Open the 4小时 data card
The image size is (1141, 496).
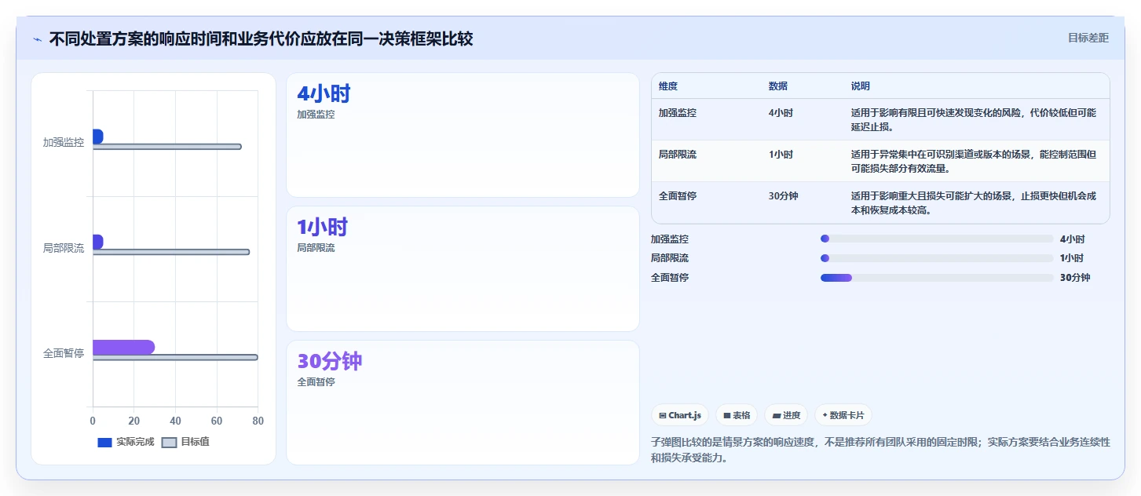463,135
